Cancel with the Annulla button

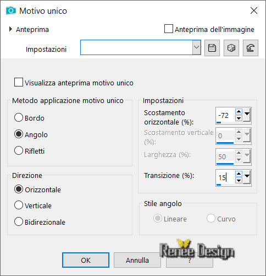tap(137, 260)
